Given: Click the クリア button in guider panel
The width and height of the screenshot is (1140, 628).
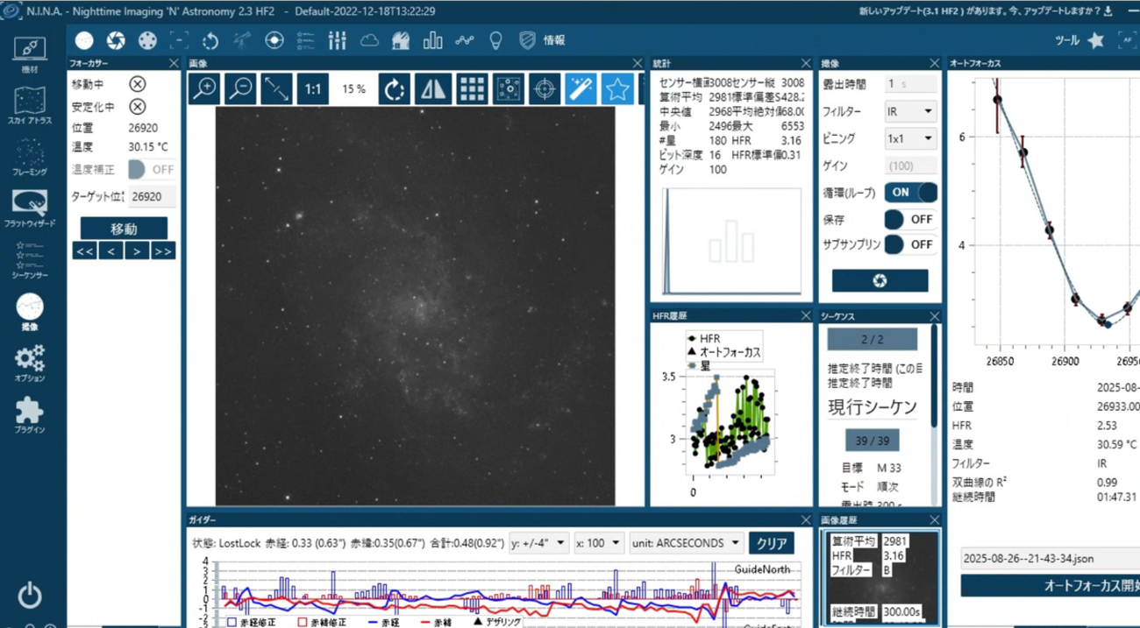Looking at the screenshot, I should click(x=771, y=543).
